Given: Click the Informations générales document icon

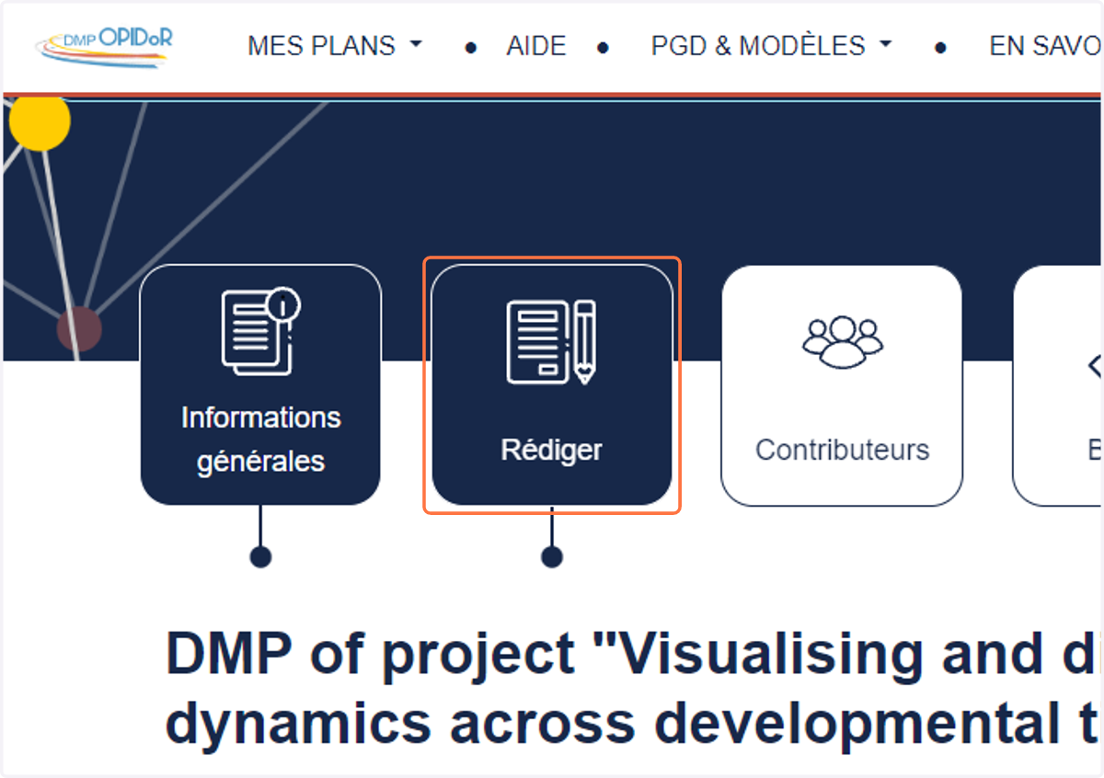Looking at the screenshot, I should pyautogui.click(x=261, y=332).
